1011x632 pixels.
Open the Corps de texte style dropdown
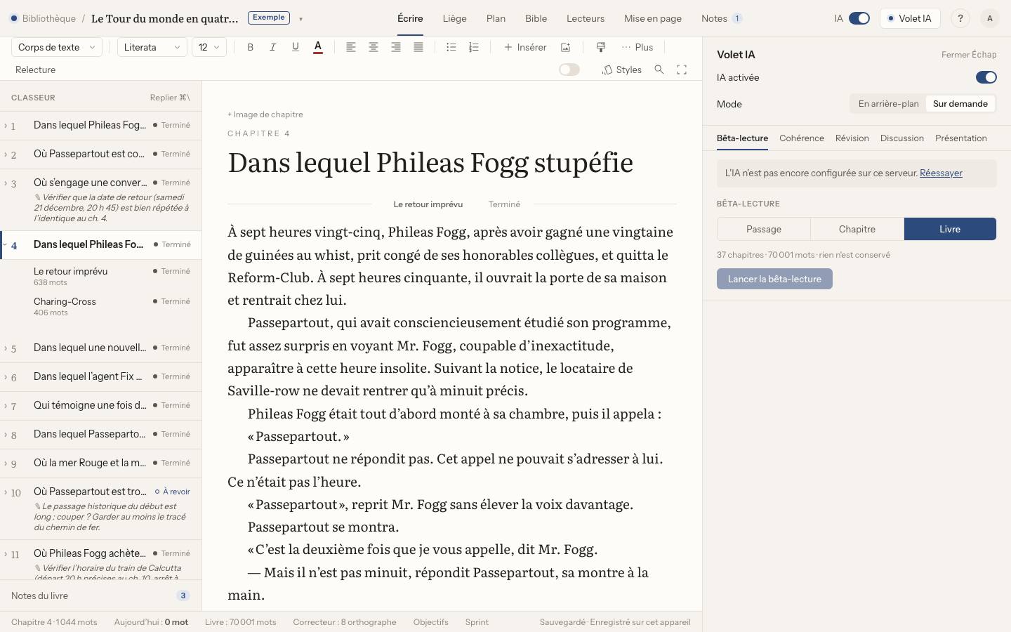(57, 47)
